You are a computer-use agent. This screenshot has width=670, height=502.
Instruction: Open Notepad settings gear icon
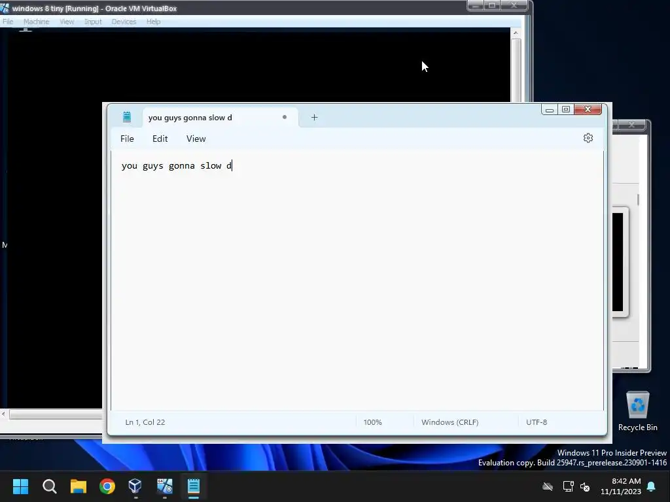pyautogui.click(x=588, y=138)
